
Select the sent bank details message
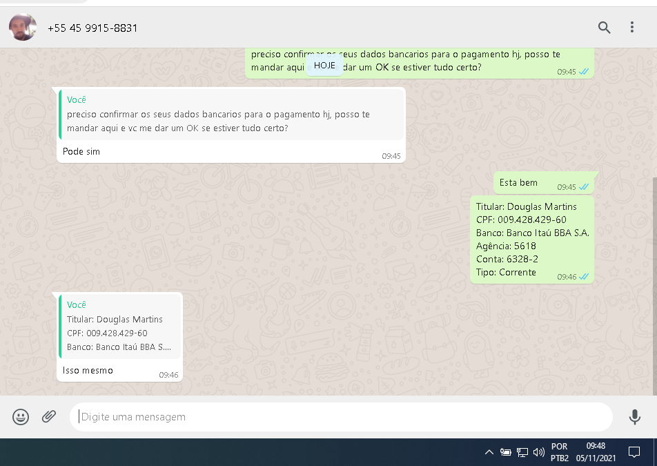pos(531,239)
